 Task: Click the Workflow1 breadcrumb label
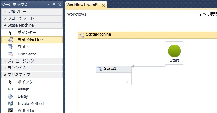pyautogui.click(x=77, y=14)
